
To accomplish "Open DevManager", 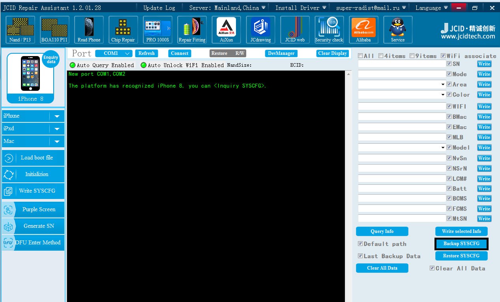I will point(281,53).
